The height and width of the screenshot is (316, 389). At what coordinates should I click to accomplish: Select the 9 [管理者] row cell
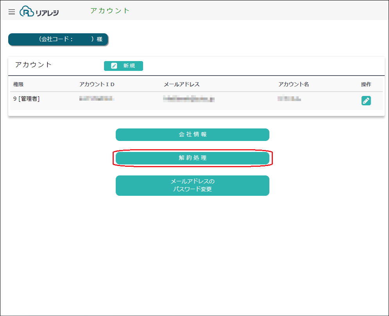pyautogui.click(x=26, y=99)
